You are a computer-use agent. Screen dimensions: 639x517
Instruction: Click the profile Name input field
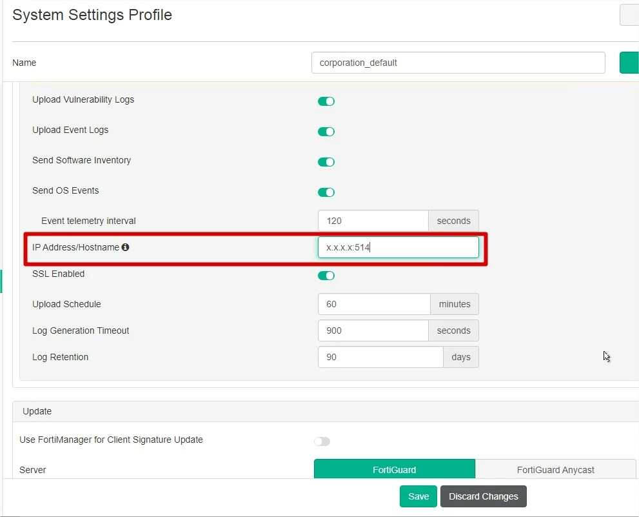458,63
